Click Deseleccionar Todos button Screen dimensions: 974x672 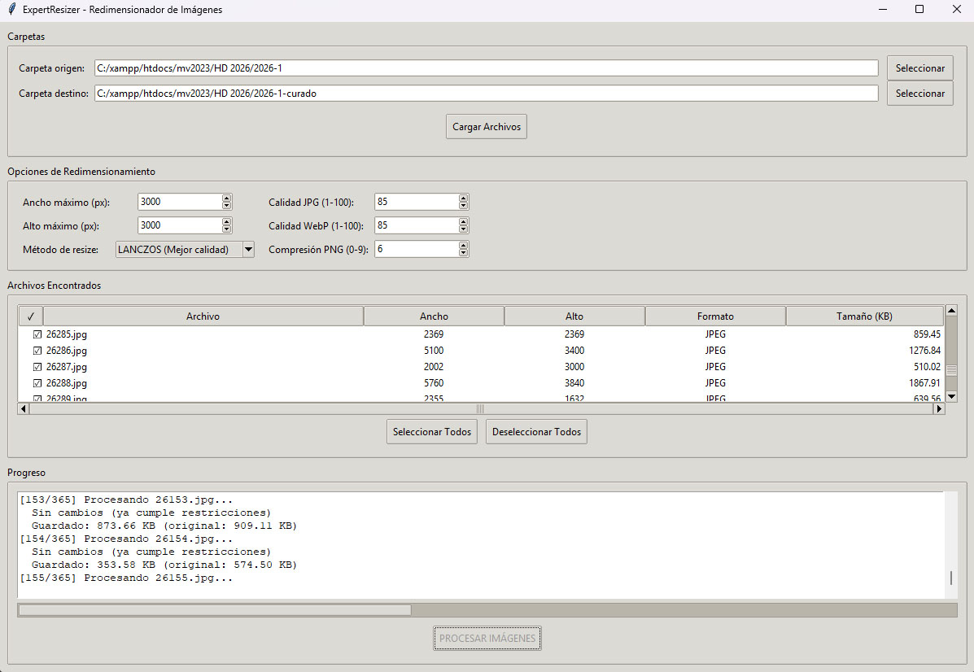coord(536,432)
